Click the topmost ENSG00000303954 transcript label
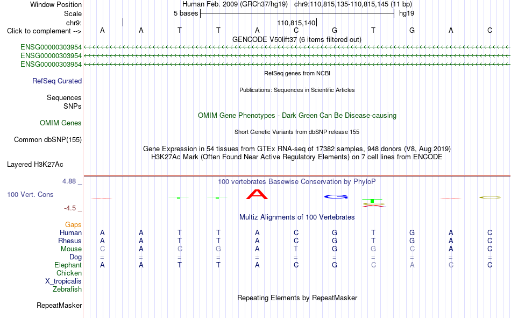This screenshot has height=318, width=511. point(51,47)
